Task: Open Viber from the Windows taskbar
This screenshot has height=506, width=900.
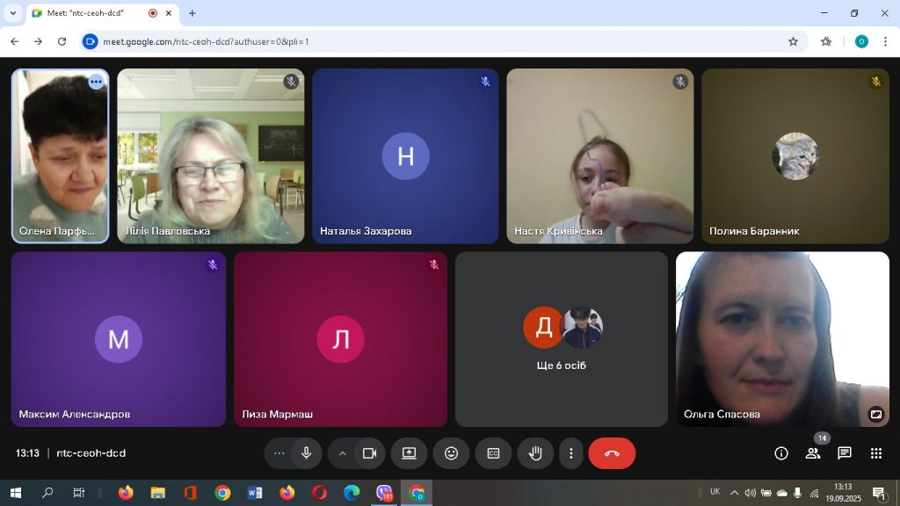Action: click(384, 493)
